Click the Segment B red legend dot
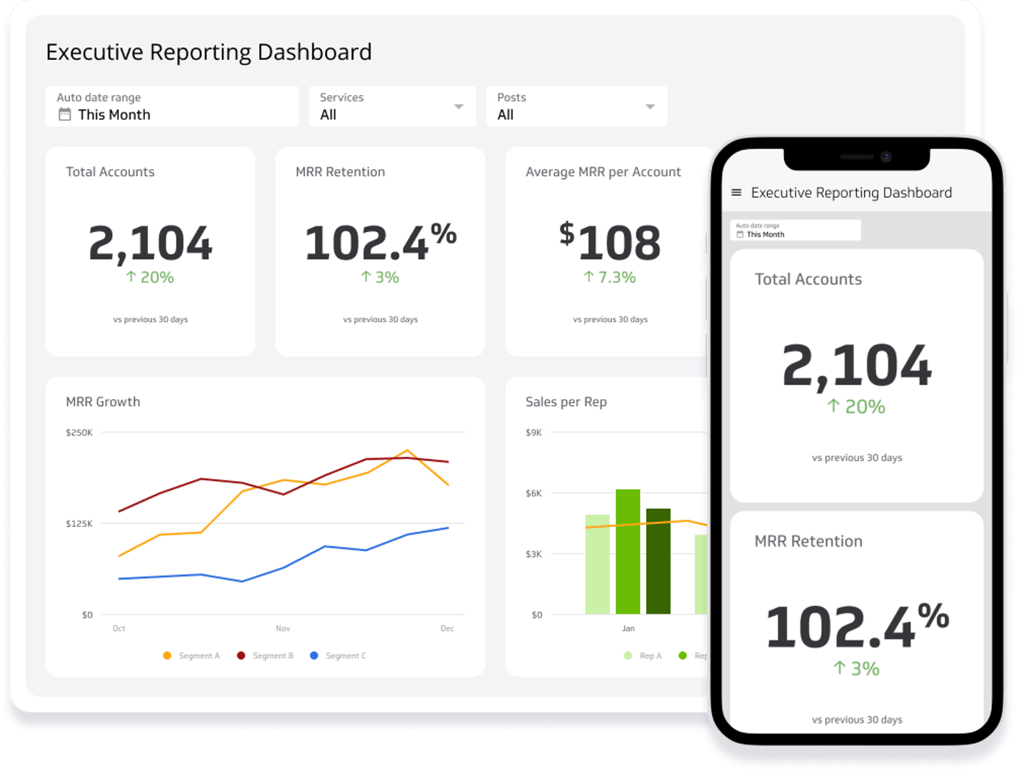Screen dimensions: 1019x771 [241, 655]
